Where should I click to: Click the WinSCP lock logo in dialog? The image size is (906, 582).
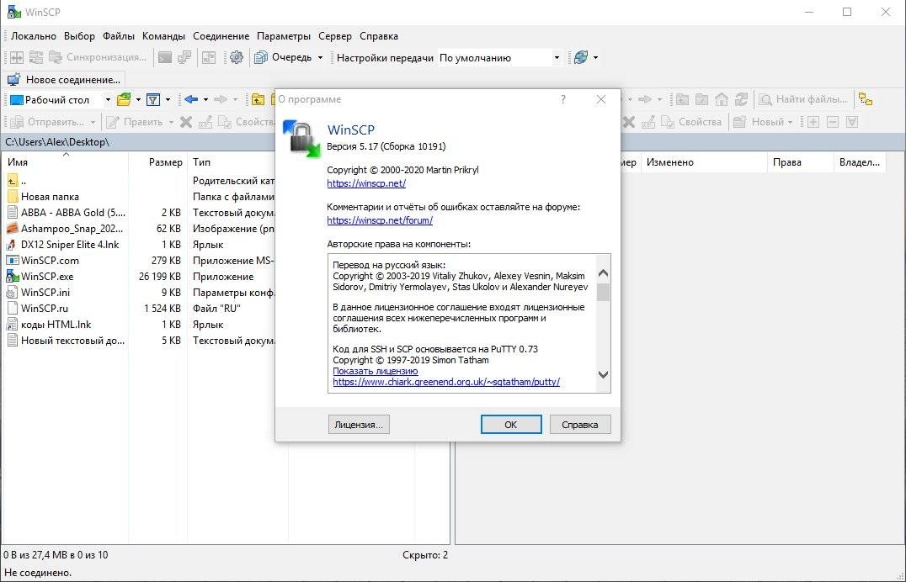pyautogui.click(x=301, y=139)
